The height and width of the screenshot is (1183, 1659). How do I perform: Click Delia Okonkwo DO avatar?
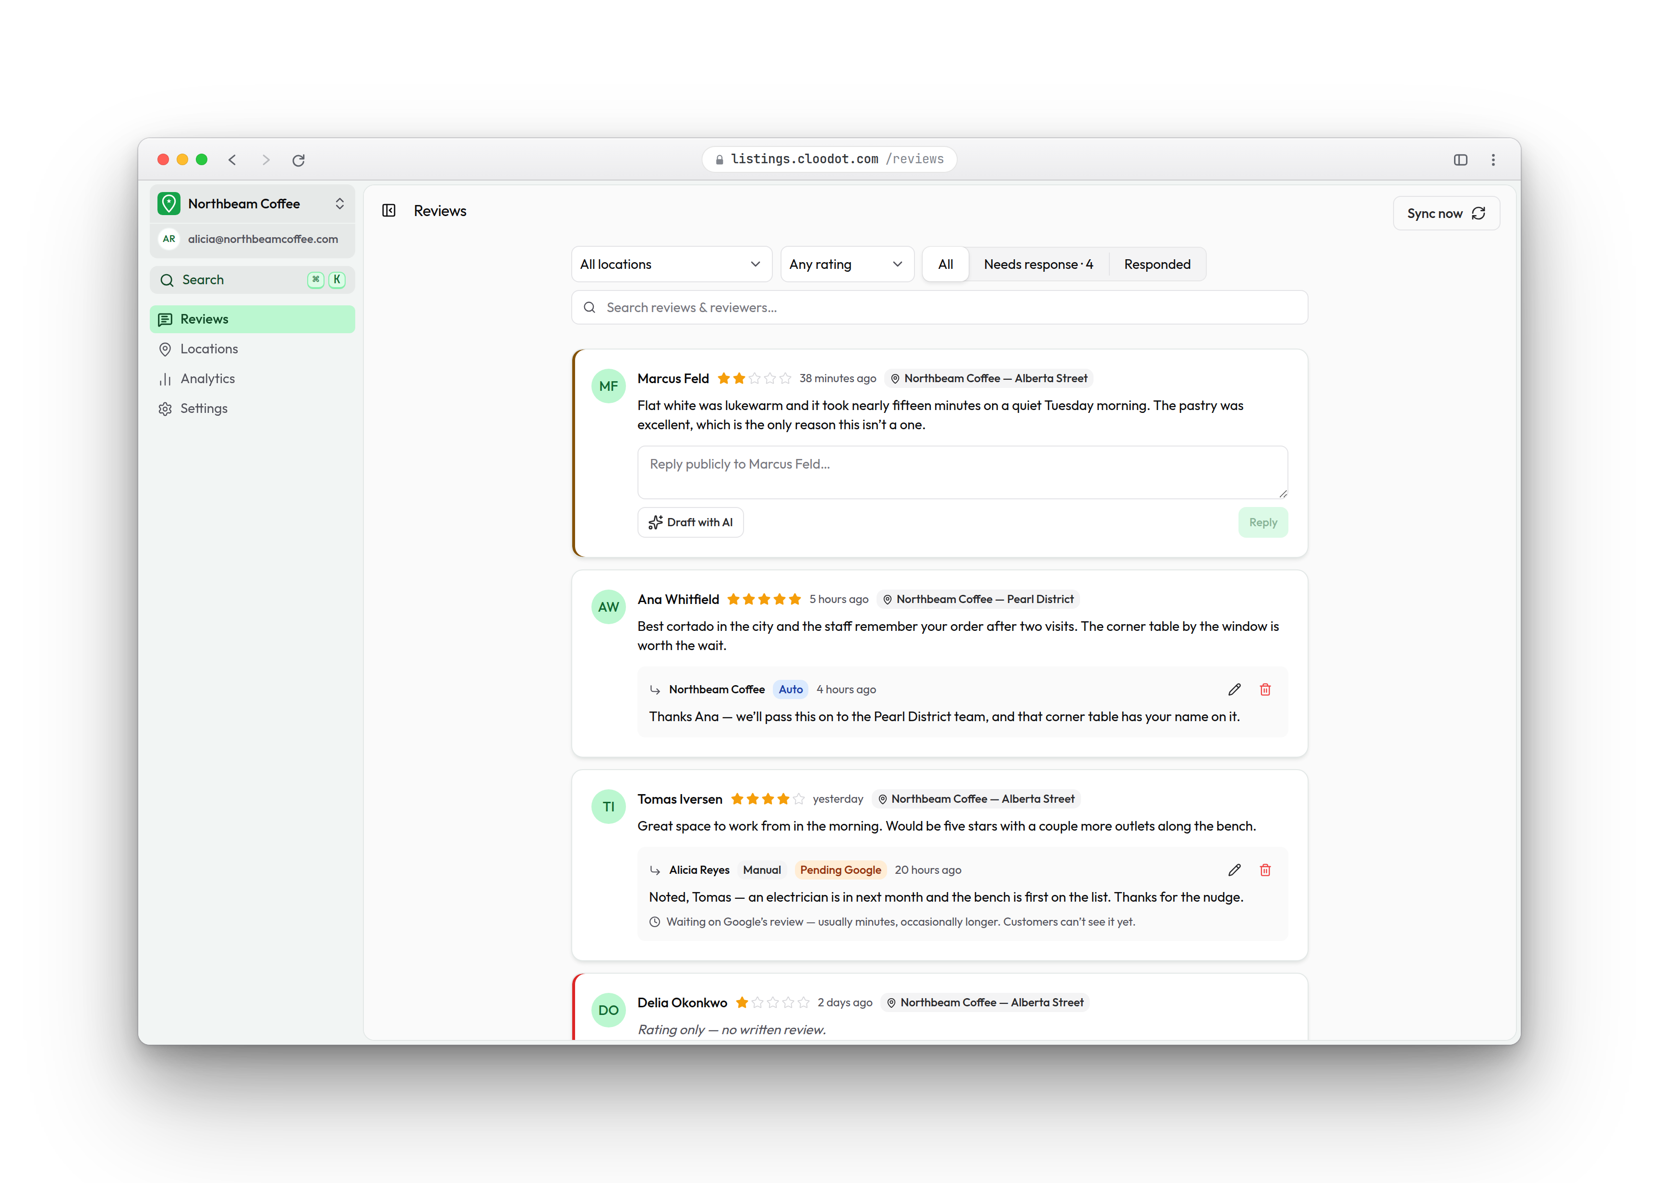pos(608,1010)
